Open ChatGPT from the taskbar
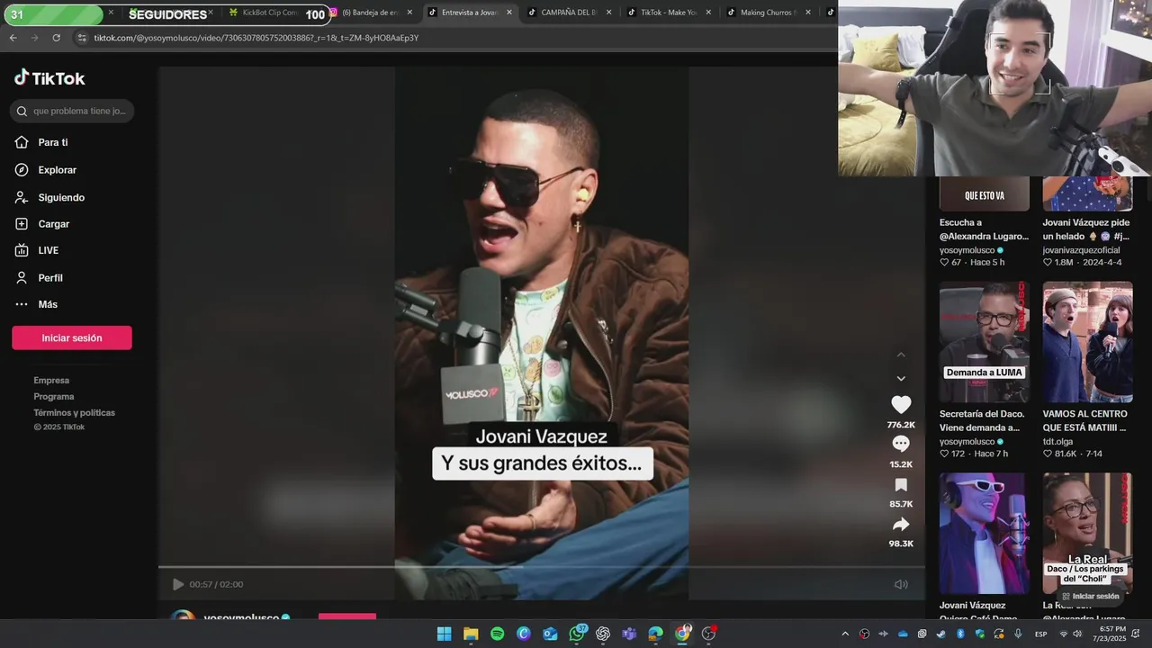 [x=603, y=634]
